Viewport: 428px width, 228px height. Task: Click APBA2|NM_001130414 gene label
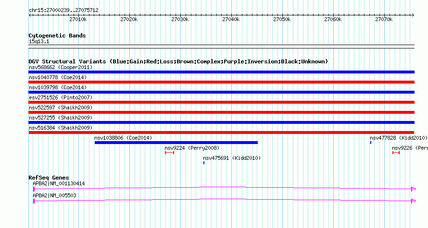click(59, 183)
